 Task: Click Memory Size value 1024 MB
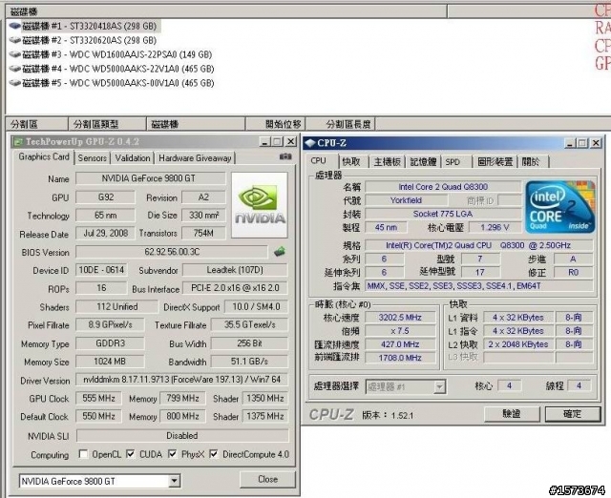(x=110, y=362)
